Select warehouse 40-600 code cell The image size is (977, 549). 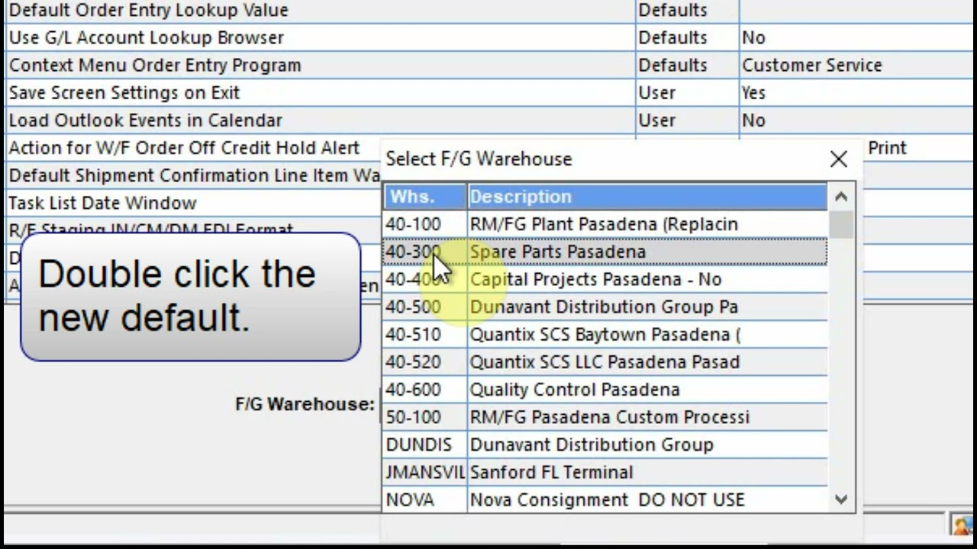[424, 389]
